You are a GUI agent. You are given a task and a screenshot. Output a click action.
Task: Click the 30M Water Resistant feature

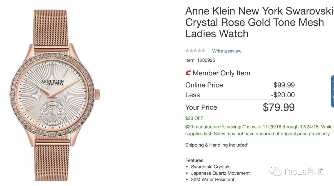(213, 180)
